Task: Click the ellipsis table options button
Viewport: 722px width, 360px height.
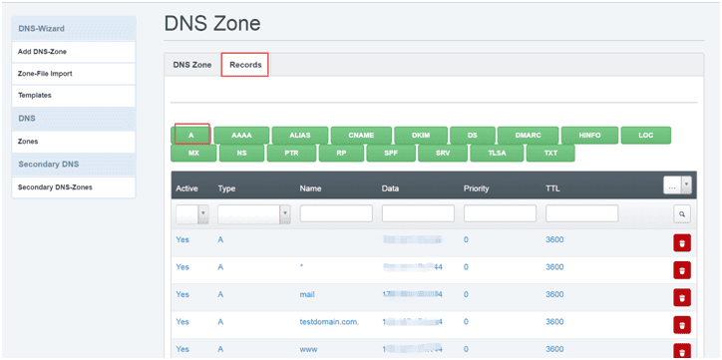Action: [x=672, y=185]
